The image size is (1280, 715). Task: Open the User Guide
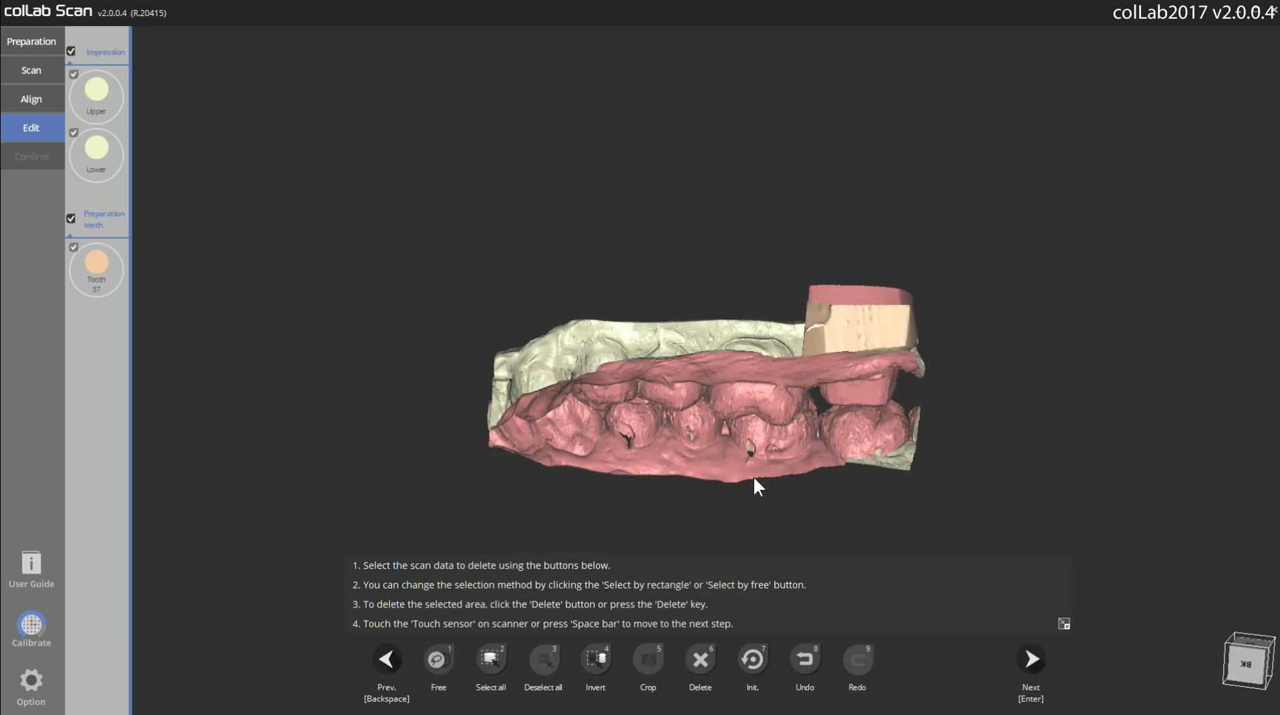click(x=31, y=569)
